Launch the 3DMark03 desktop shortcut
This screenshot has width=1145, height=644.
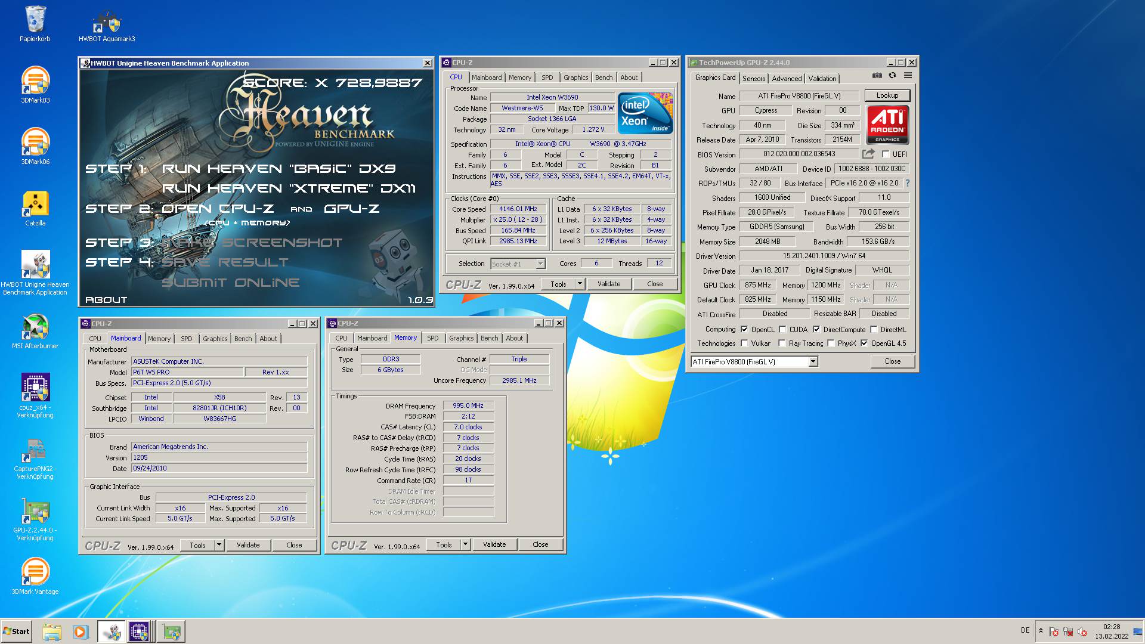[x=35, y=85]
